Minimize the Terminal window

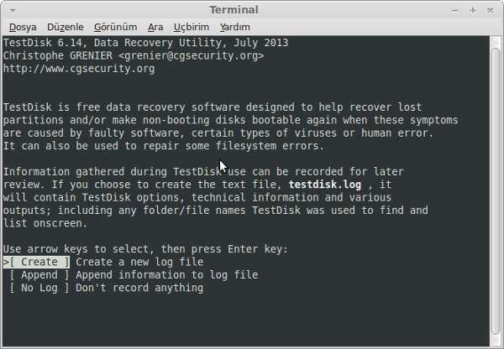point(455,11)
